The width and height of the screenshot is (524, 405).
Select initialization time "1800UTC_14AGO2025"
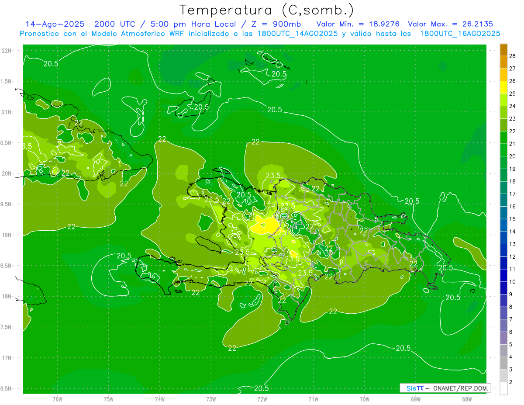(296, 34)
